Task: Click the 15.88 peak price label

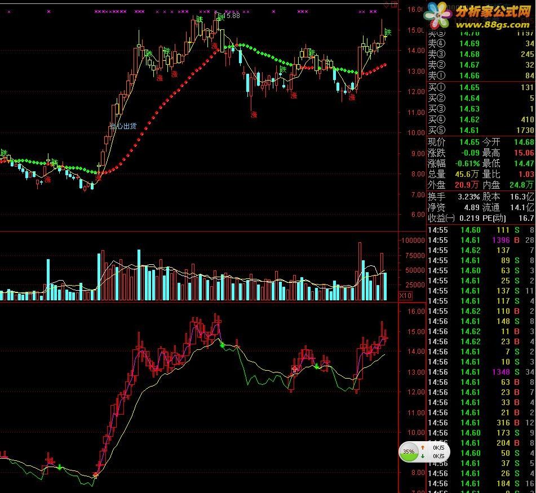Action: click(232, 15)
